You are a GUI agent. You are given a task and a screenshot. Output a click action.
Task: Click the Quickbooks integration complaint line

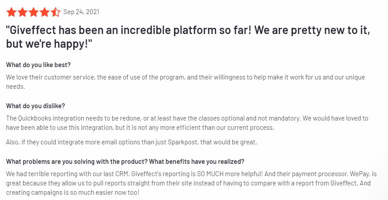[187, 118]
